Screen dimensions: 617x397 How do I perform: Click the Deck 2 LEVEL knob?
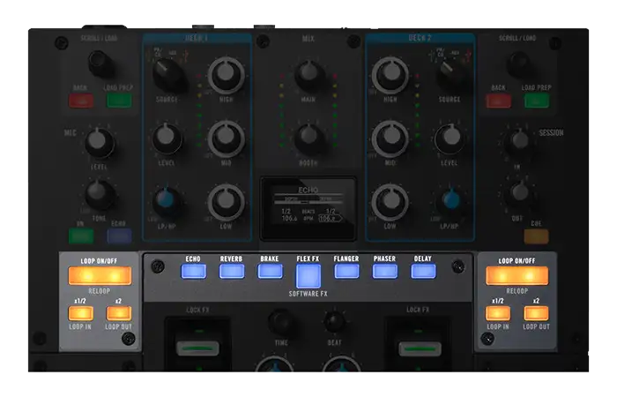tap(450, 139)
